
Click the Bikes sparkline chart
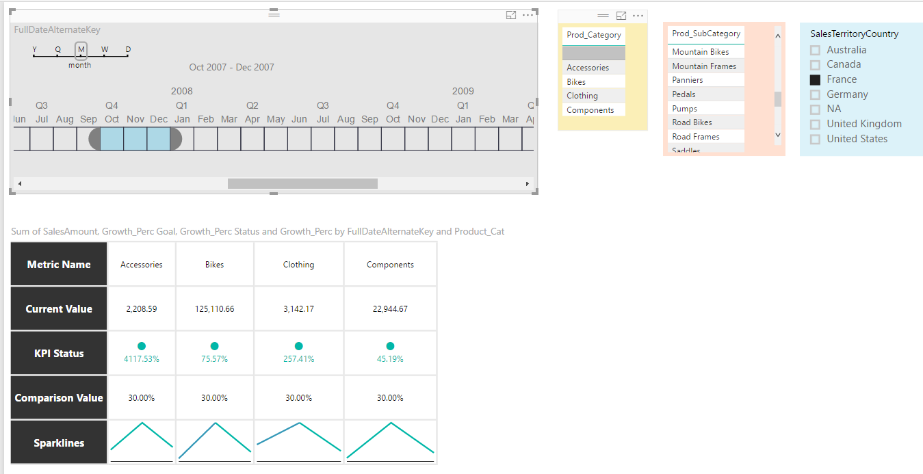coord(215,443)
